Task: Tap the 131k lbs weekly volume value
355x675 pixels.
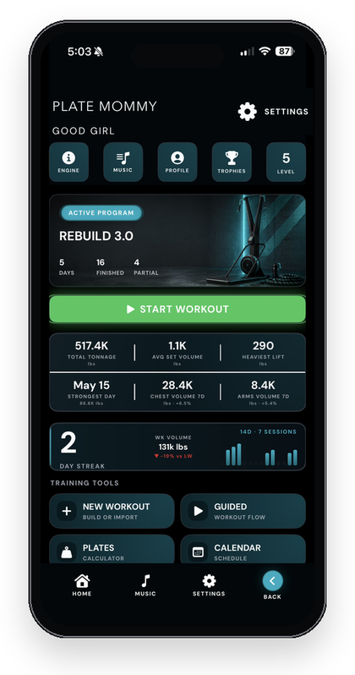Action: 173,447
